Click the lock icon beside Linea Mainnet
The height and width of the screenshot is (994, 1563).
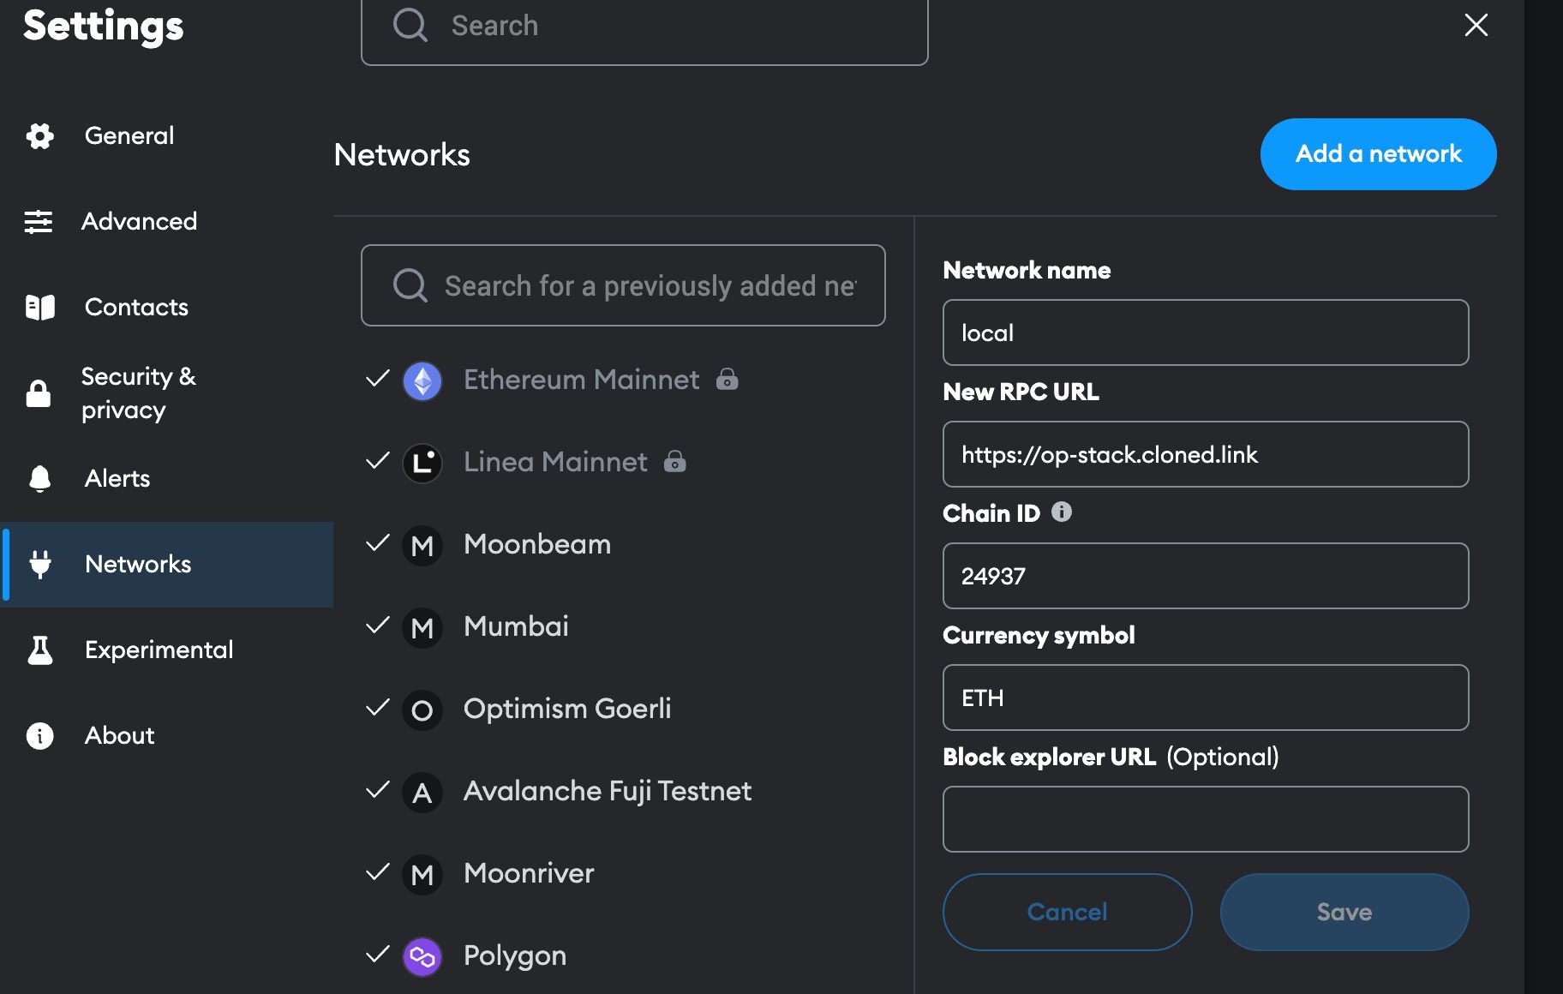[x=675, y=461]
